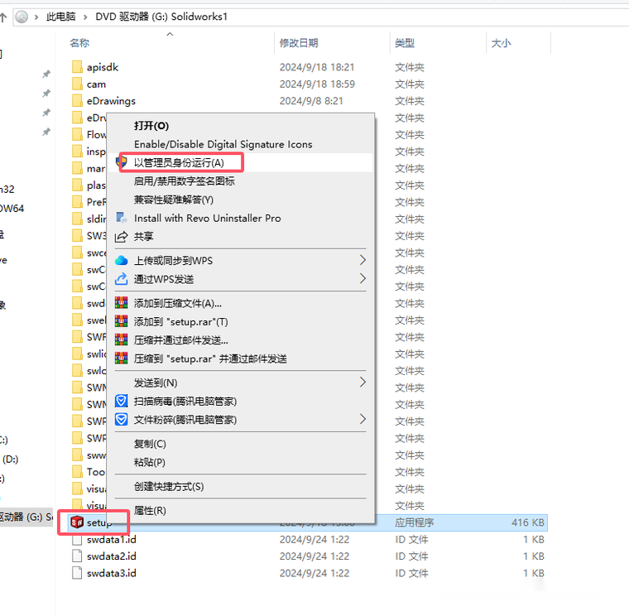Image resolution: width=629 pixels, height=616 pixels.
Task: Select the swdata1.id file
Action: click(111, 539)
